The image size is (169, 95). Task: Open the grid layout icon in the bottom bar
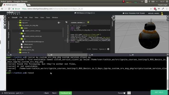(x=129, y=93)
